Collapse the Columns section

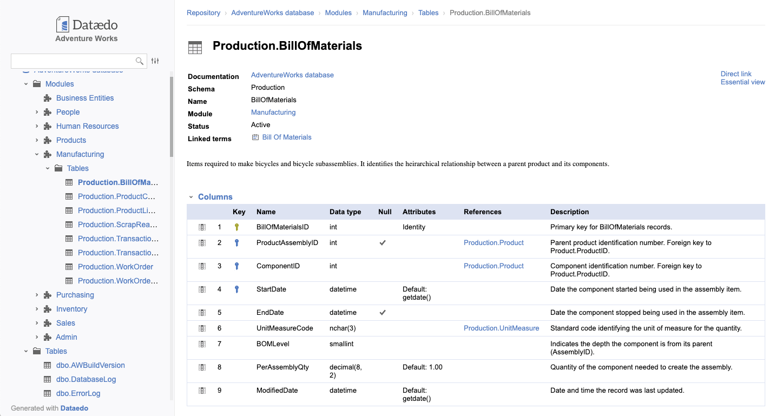point(191,197)
